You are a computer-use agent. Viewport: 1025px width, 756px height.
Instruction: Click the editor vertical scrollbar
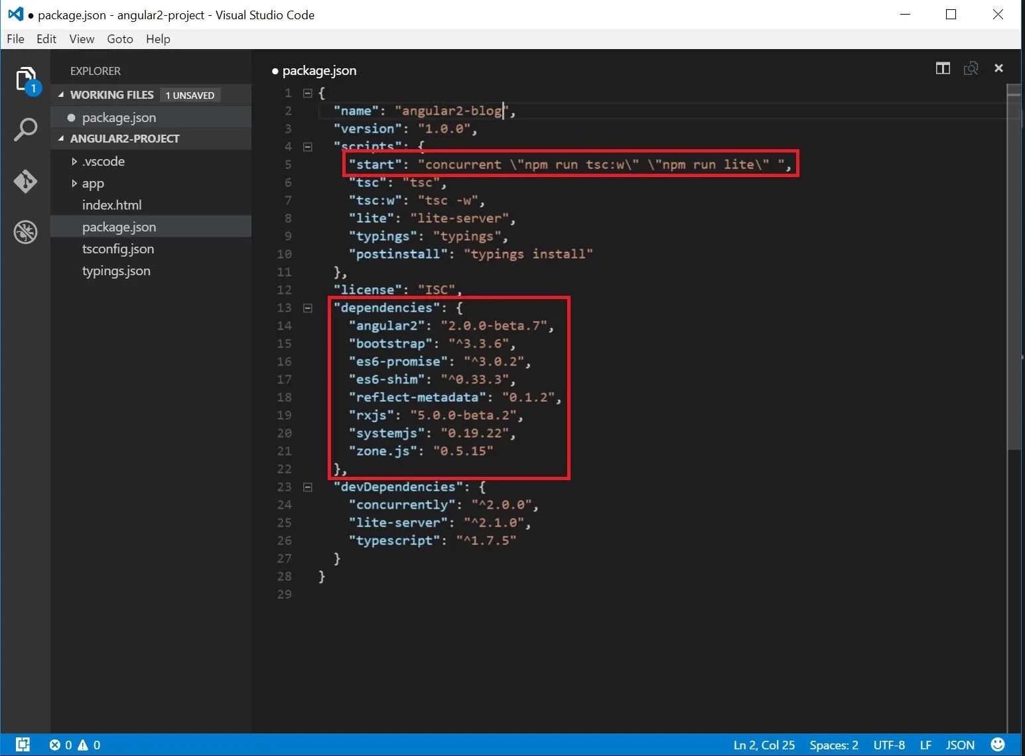(x=1013, y=268)
